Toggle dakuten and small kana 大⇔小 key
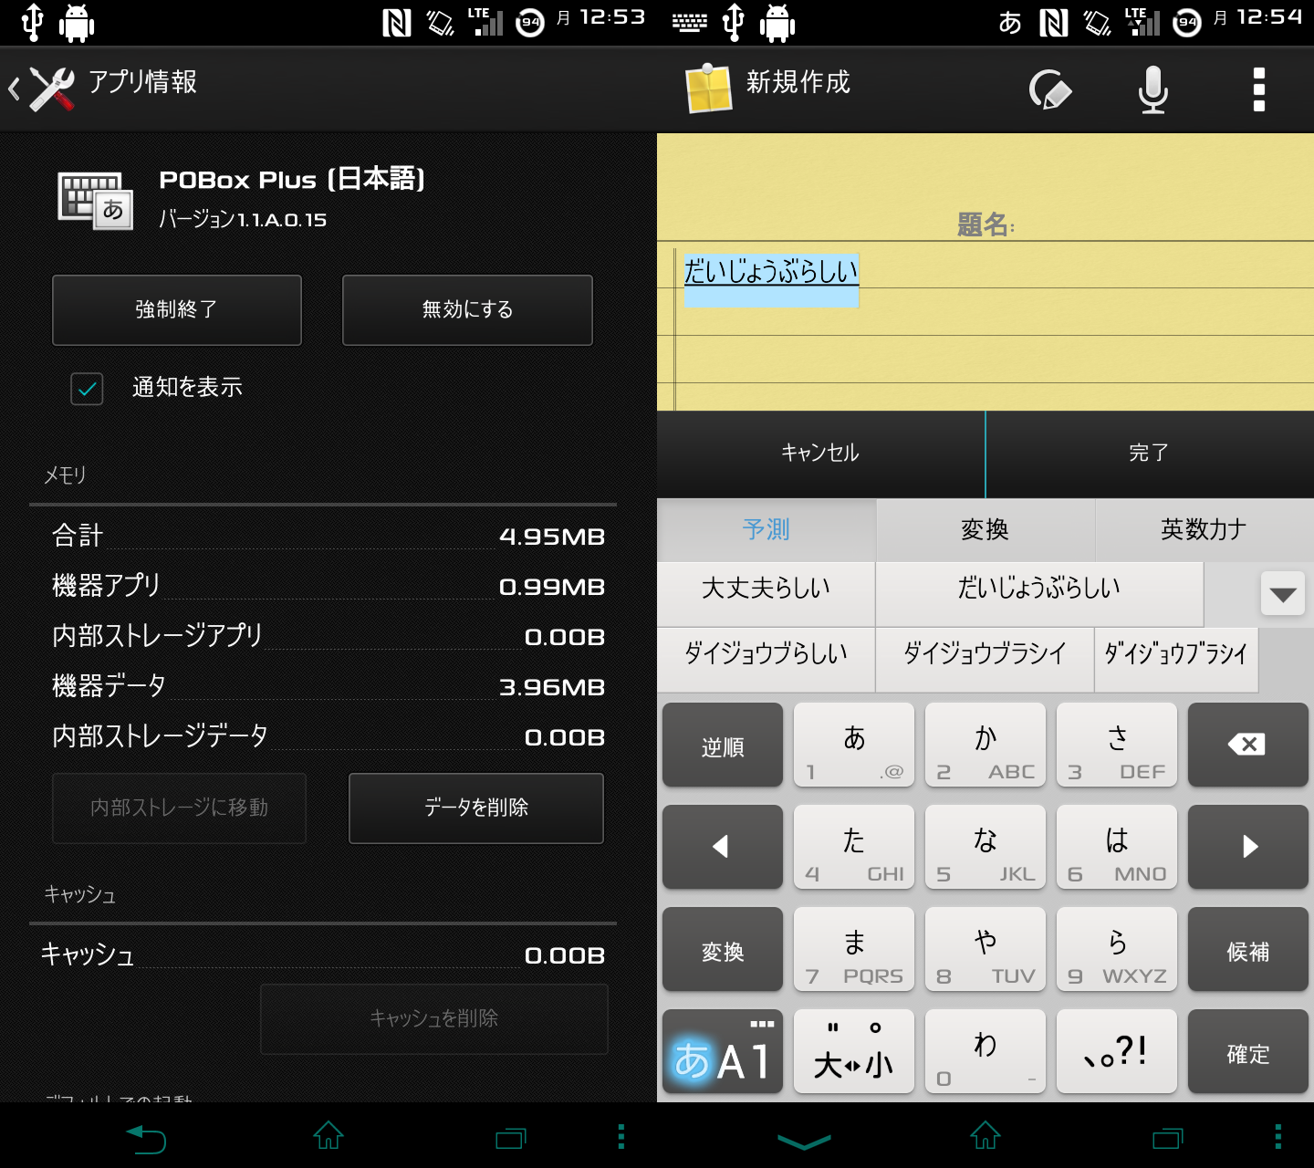 [x=854, y=1051]
